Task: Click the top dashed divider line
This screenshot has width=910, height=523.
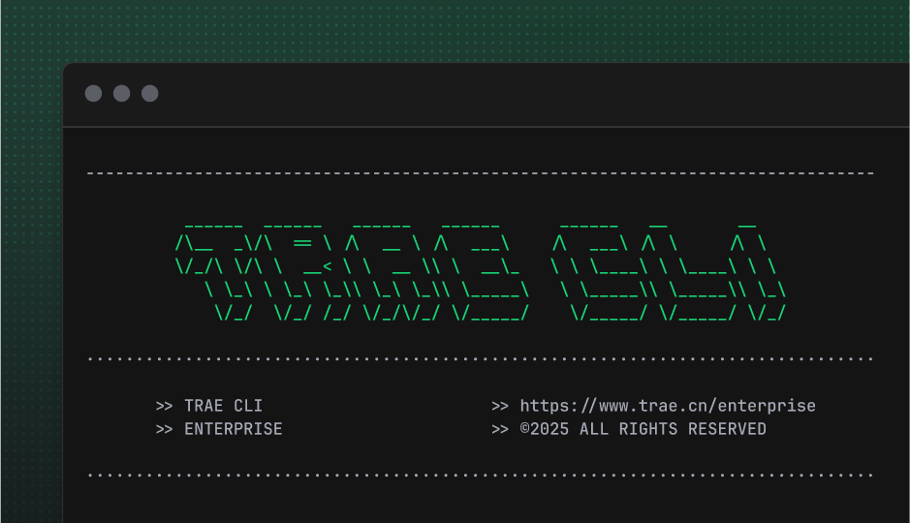Action: (x=480, y=173)
